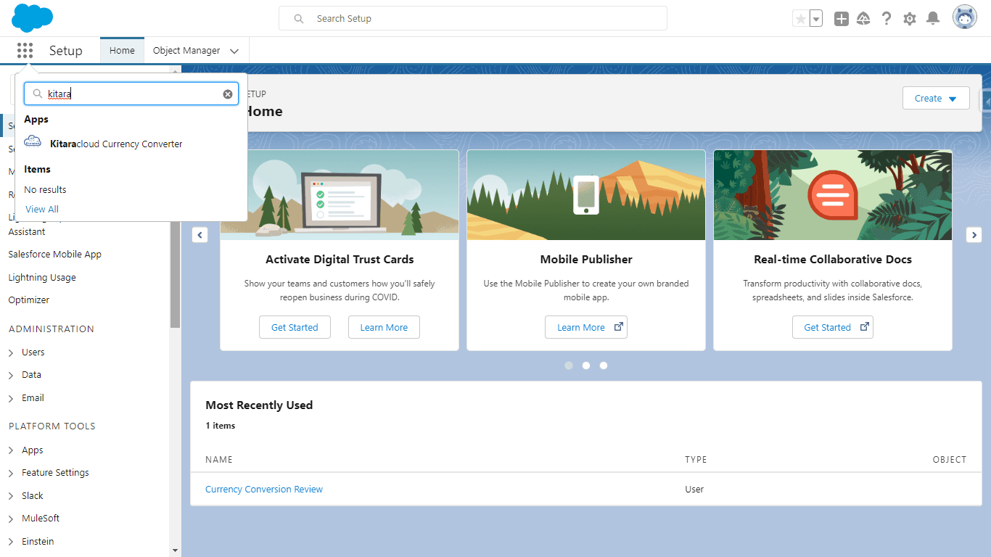Open the Setup gear menu
The width and height of the screenshot is (991, 557).
click(x=910, y=19)
